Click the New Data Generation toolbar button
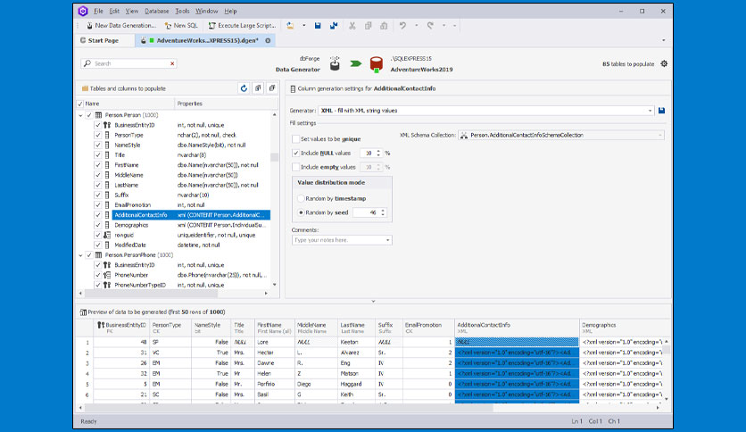 point(121,26)
